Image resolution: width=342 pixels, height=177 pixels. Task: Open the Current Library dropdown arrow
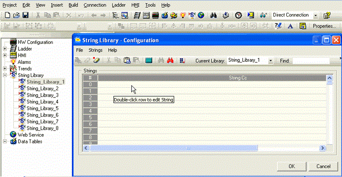coord(271,60)
